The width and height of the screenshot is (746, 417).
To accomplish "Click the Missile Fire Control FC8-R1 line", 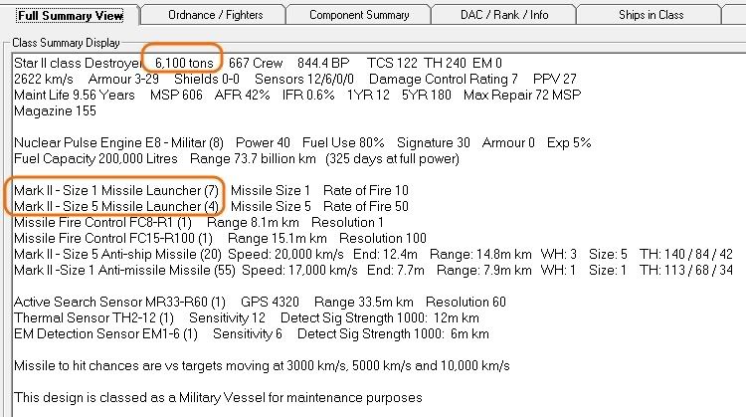I will pyautogui.click(x=199, y=222).
